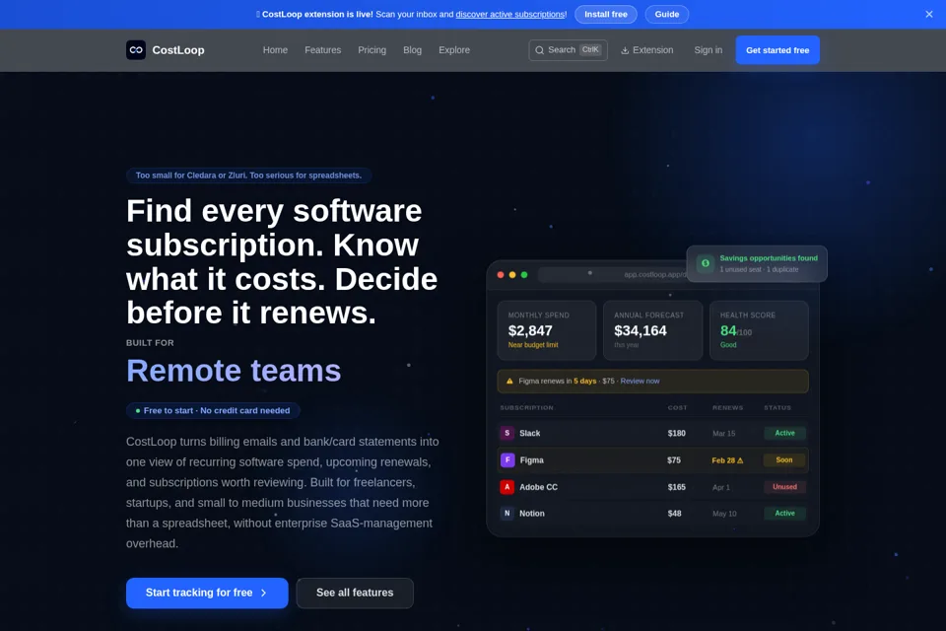Click the search magnifier icon
The height and width of the screenshot is (631, 946).
pyautogui.click(x=539, y=50)
